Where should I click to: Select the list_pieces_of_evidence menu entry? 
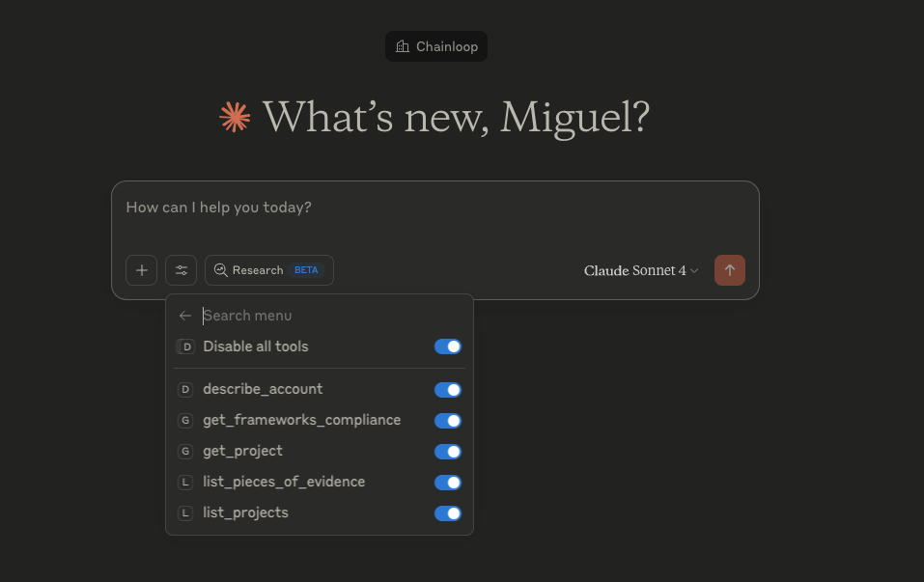click(x=320, y=482)
